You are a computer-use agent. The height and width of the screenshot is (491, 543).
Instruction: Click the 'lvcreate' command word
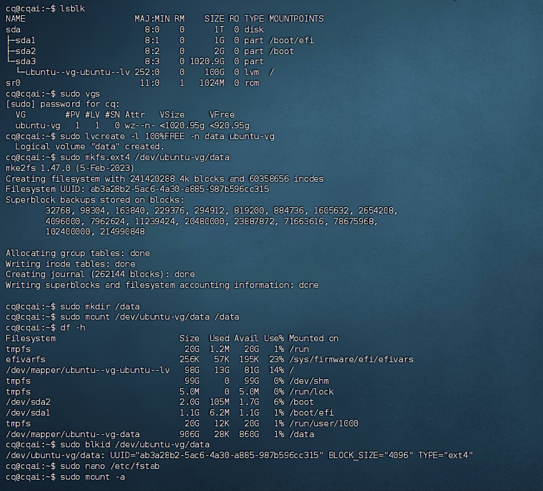point(105,136)
